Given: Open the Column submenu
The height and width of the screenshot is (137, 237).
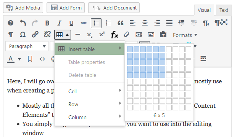Looking at the screenshot, I should tap(90, 117).
